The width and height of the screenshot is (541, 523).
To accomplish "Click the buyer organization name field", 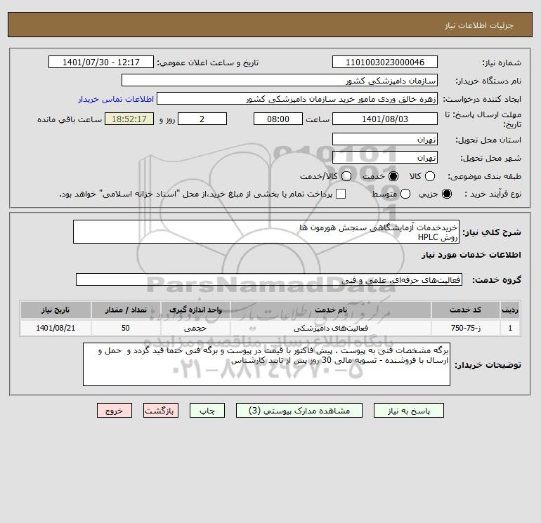I will click(280, 80).
